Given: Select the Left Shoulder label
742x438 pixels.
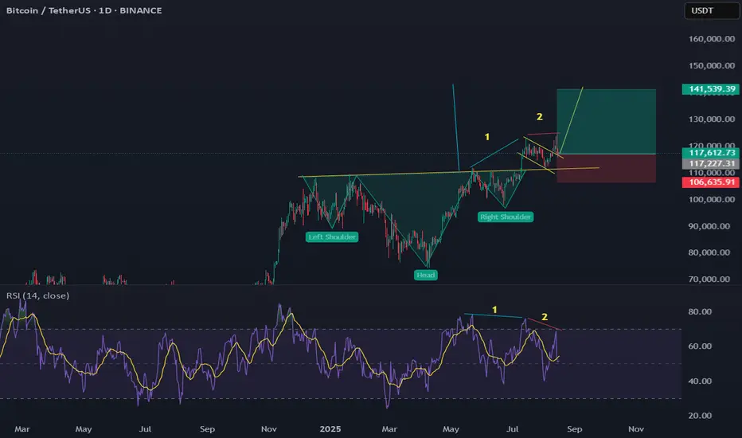Looking at the screenshot, I should 332,237.
